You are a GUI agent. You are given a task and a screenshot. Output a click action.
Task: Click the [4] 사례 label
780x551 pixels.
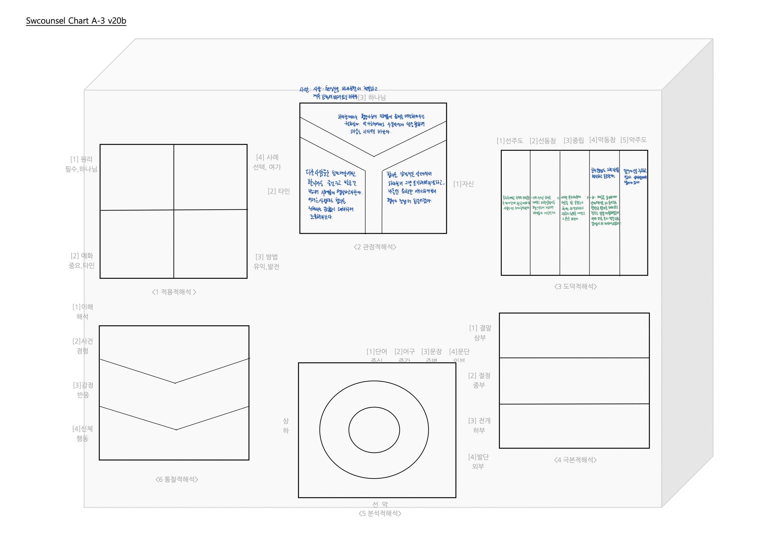[267, 157]
